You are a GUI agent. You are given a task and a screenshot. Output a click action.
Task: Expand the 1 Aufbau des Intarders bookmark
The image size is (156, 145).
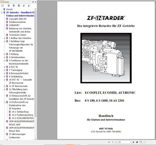tap(4, 38)
